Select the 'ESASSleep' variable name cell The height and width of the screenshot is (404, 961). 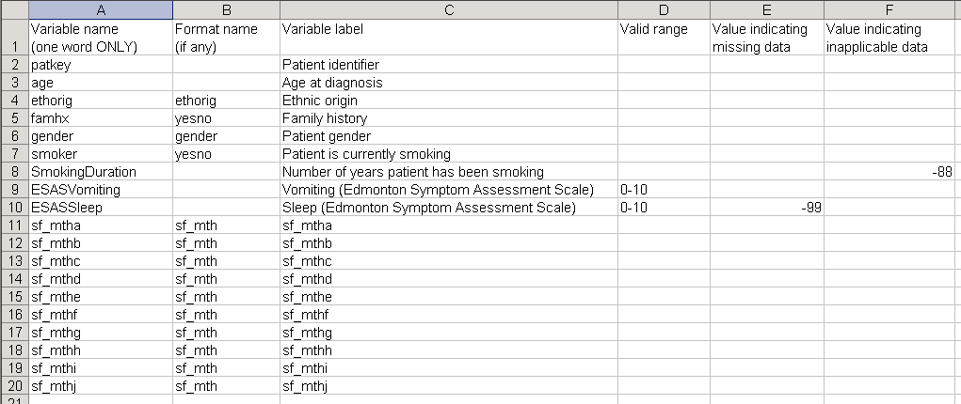point(100,208)
